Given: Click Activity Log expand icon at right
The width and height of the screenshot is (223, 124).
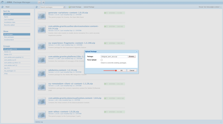Looking at the screenshot, I should 221,122.
